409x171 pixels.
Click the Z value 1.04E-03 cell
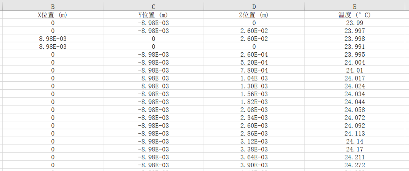(254, 78)
